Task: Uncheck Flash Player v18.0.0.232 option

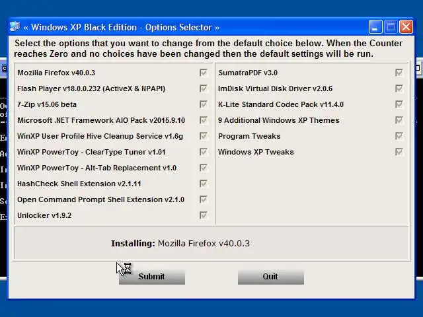Action: click(x=204, y=88)
